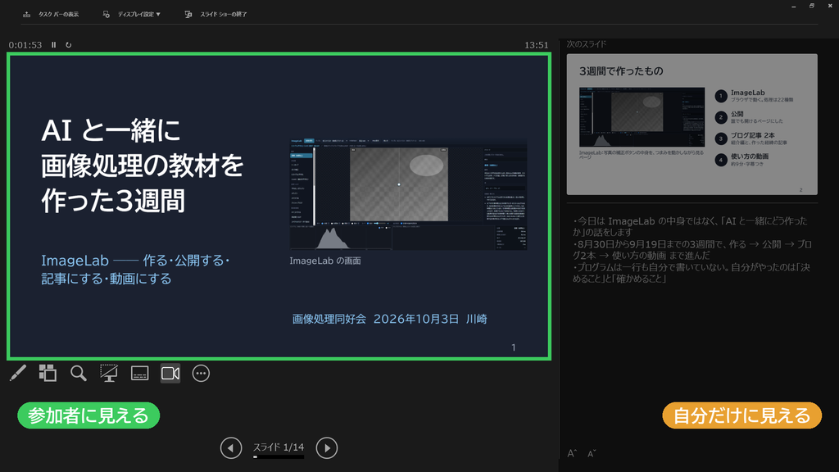Click the ImageLab screenshot image on current slide

tap(408, 194)
